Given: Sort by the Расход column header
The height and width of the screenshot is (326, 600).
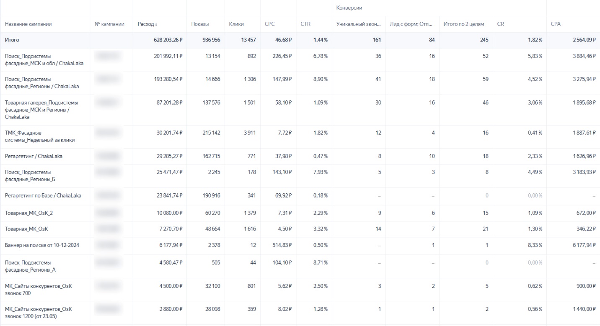Looking at the screenshot, I should point(147,24).
